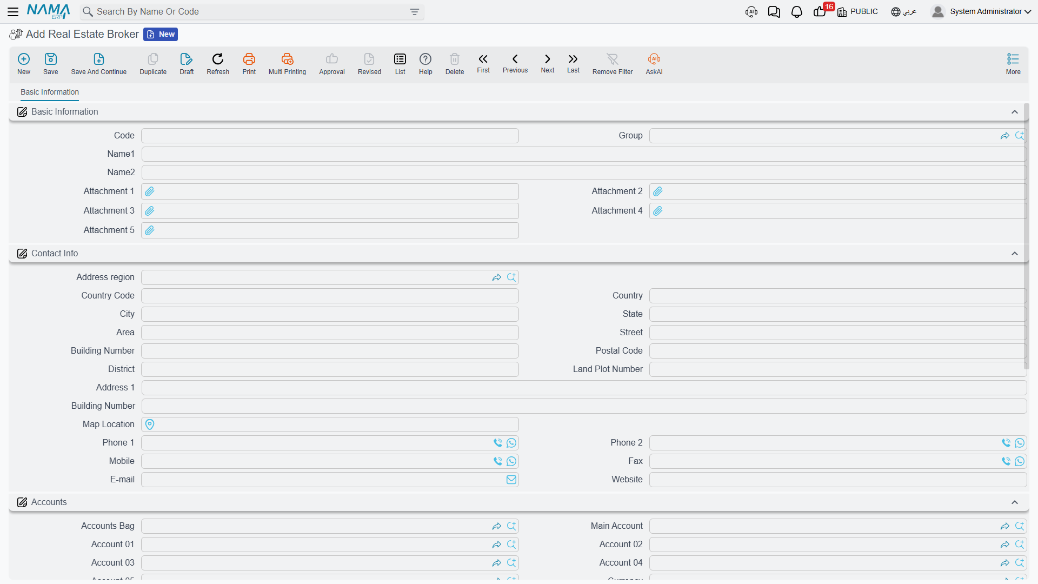Screen dimensions: 1038x584
Task: Collapse the Basic Information section
Action: [1015, 112]
